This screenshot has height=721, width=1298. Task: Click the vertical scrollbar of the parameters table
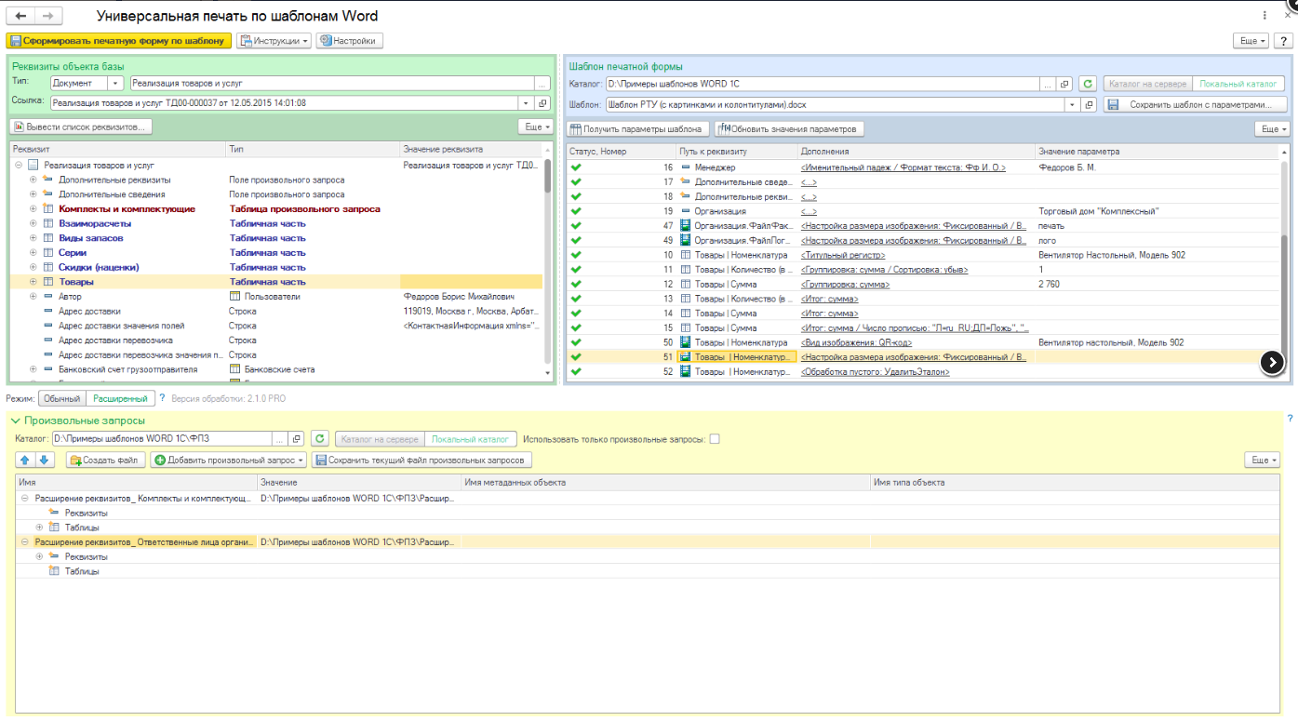coord(1285,260)
